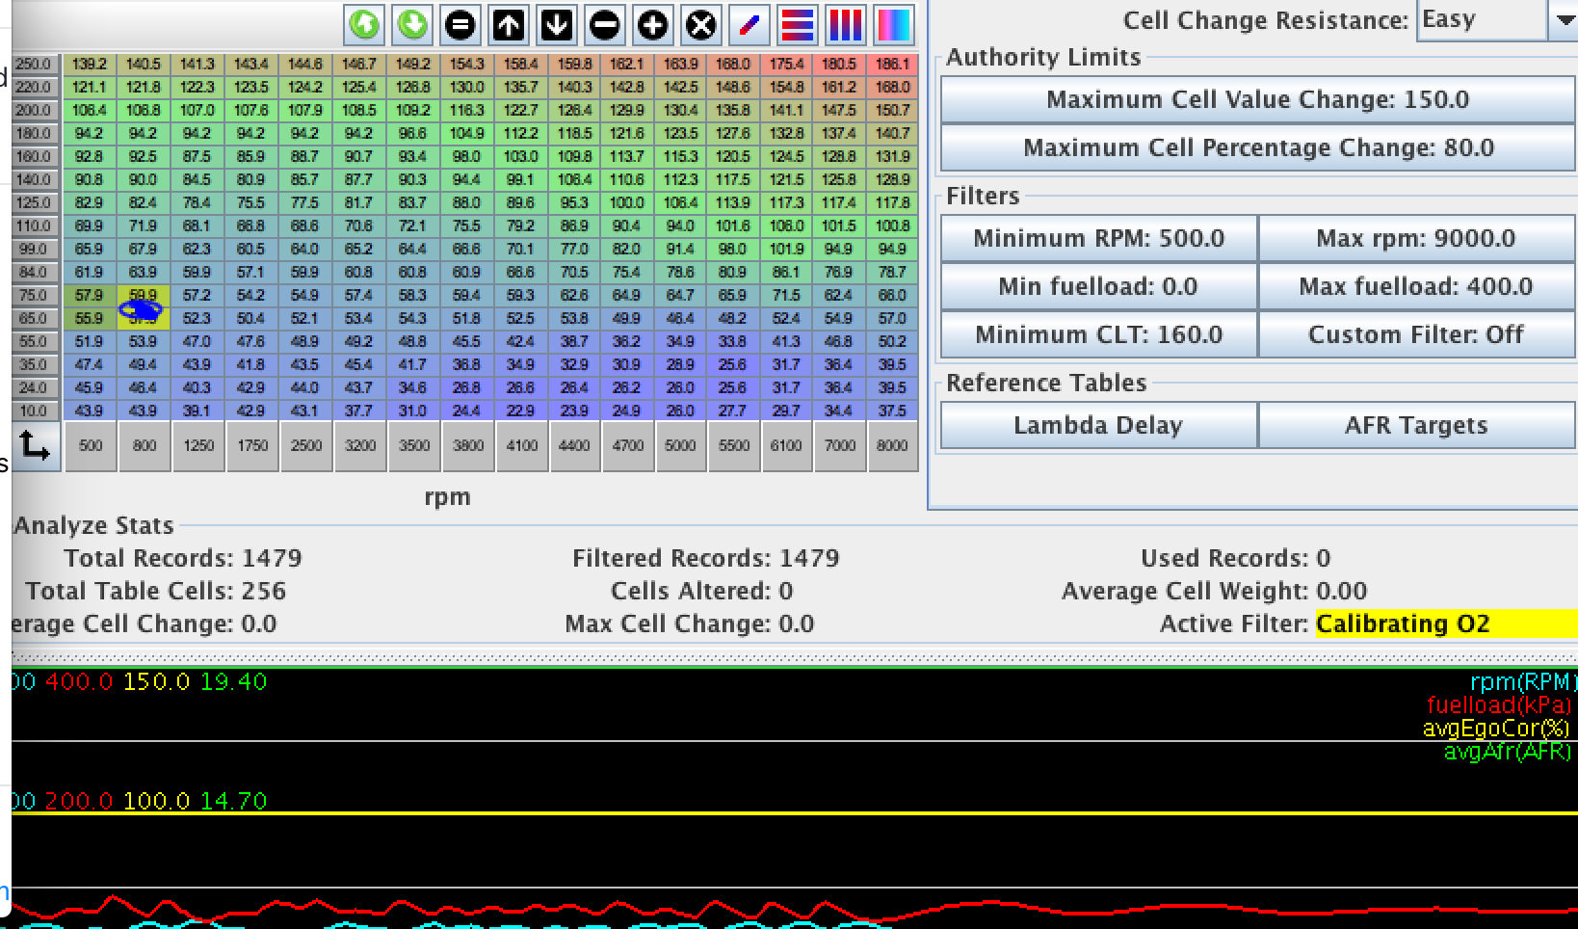The width and height of the screenshot is (1578, 929).
Task: Click the horizontal stripes interpolate icon
Action: coord(798,24)
